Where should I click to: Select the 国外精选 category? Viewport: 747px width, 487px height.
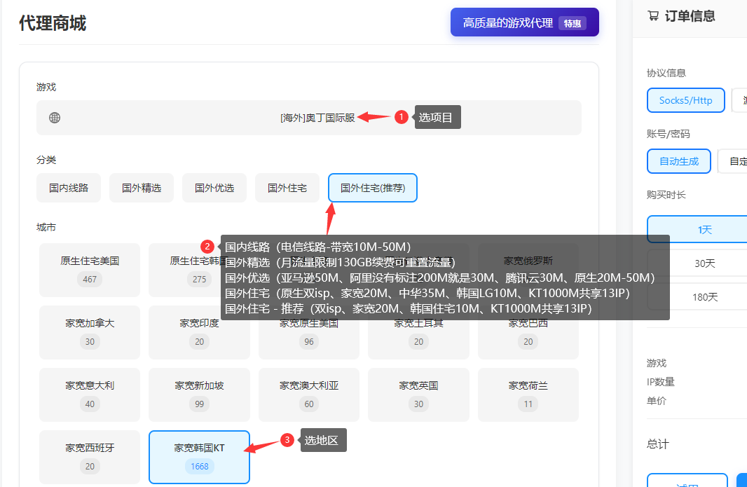point(141,187)
